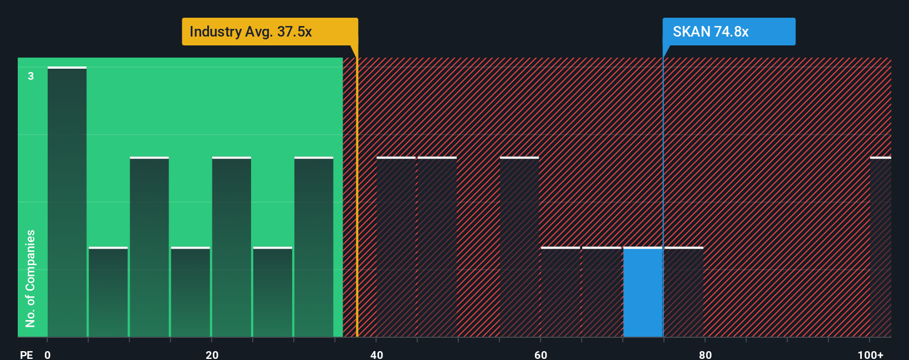Click the bar spanning PE 75 to 80
Viewport: 909px width, 360px height.
tap(684, 292)
